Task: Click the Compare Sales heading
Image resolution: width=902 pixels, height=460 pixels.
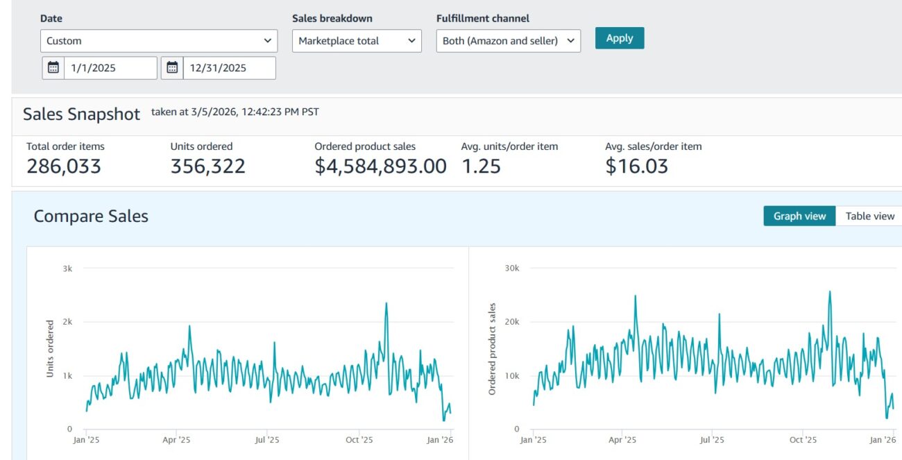Action: (x=91, y=216)
